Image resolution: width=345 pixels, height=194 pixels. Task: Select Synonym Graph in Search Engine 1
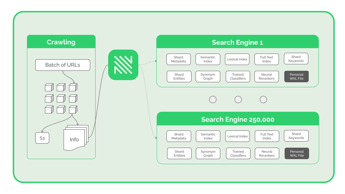click(208, 77)
